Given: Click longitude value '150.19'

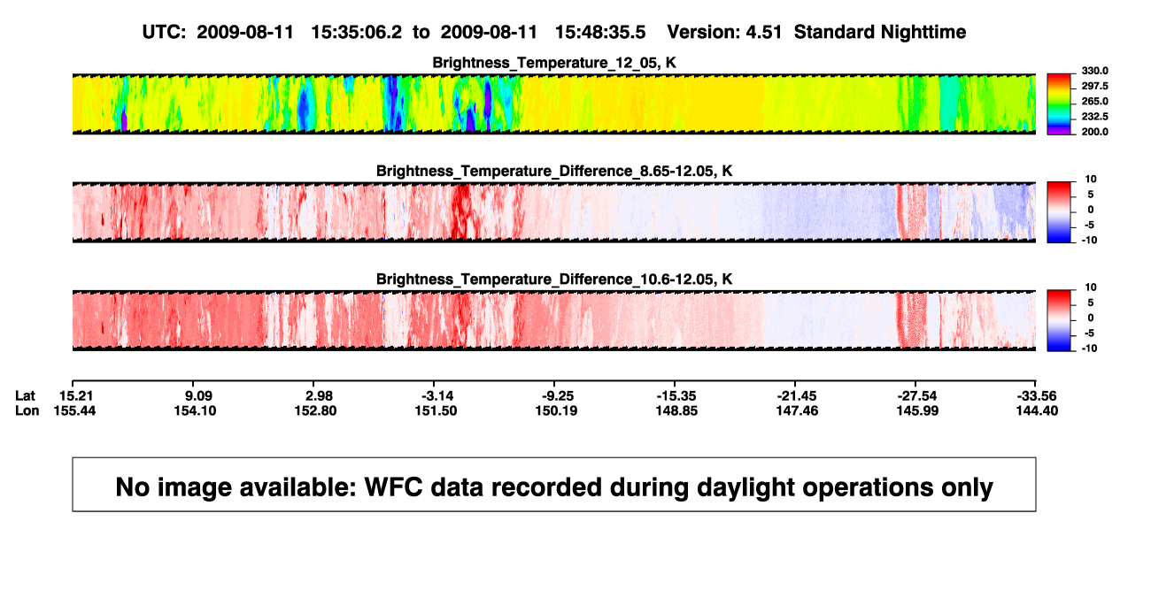Looking at the screenshot, I should (x=557, y=410).
